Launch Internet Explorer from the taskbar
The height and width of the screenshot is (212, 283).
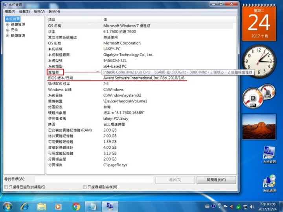(24, 207)
